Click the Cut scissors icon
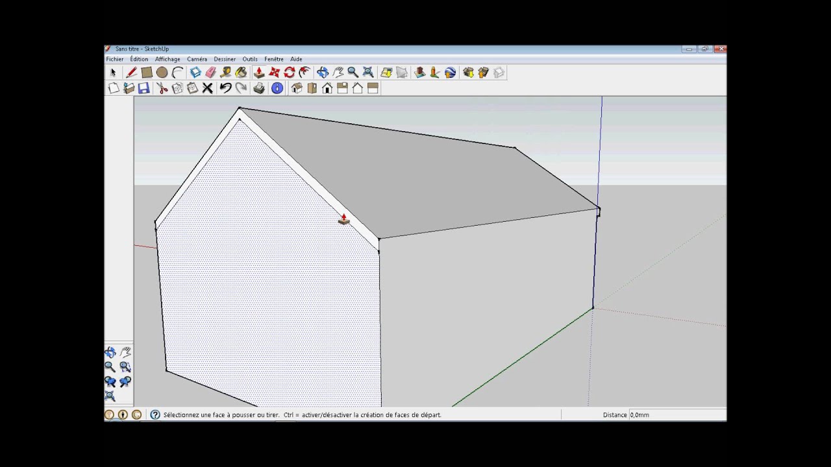The width and height of the screenshot is (831, 467). [x=162, y=88]
